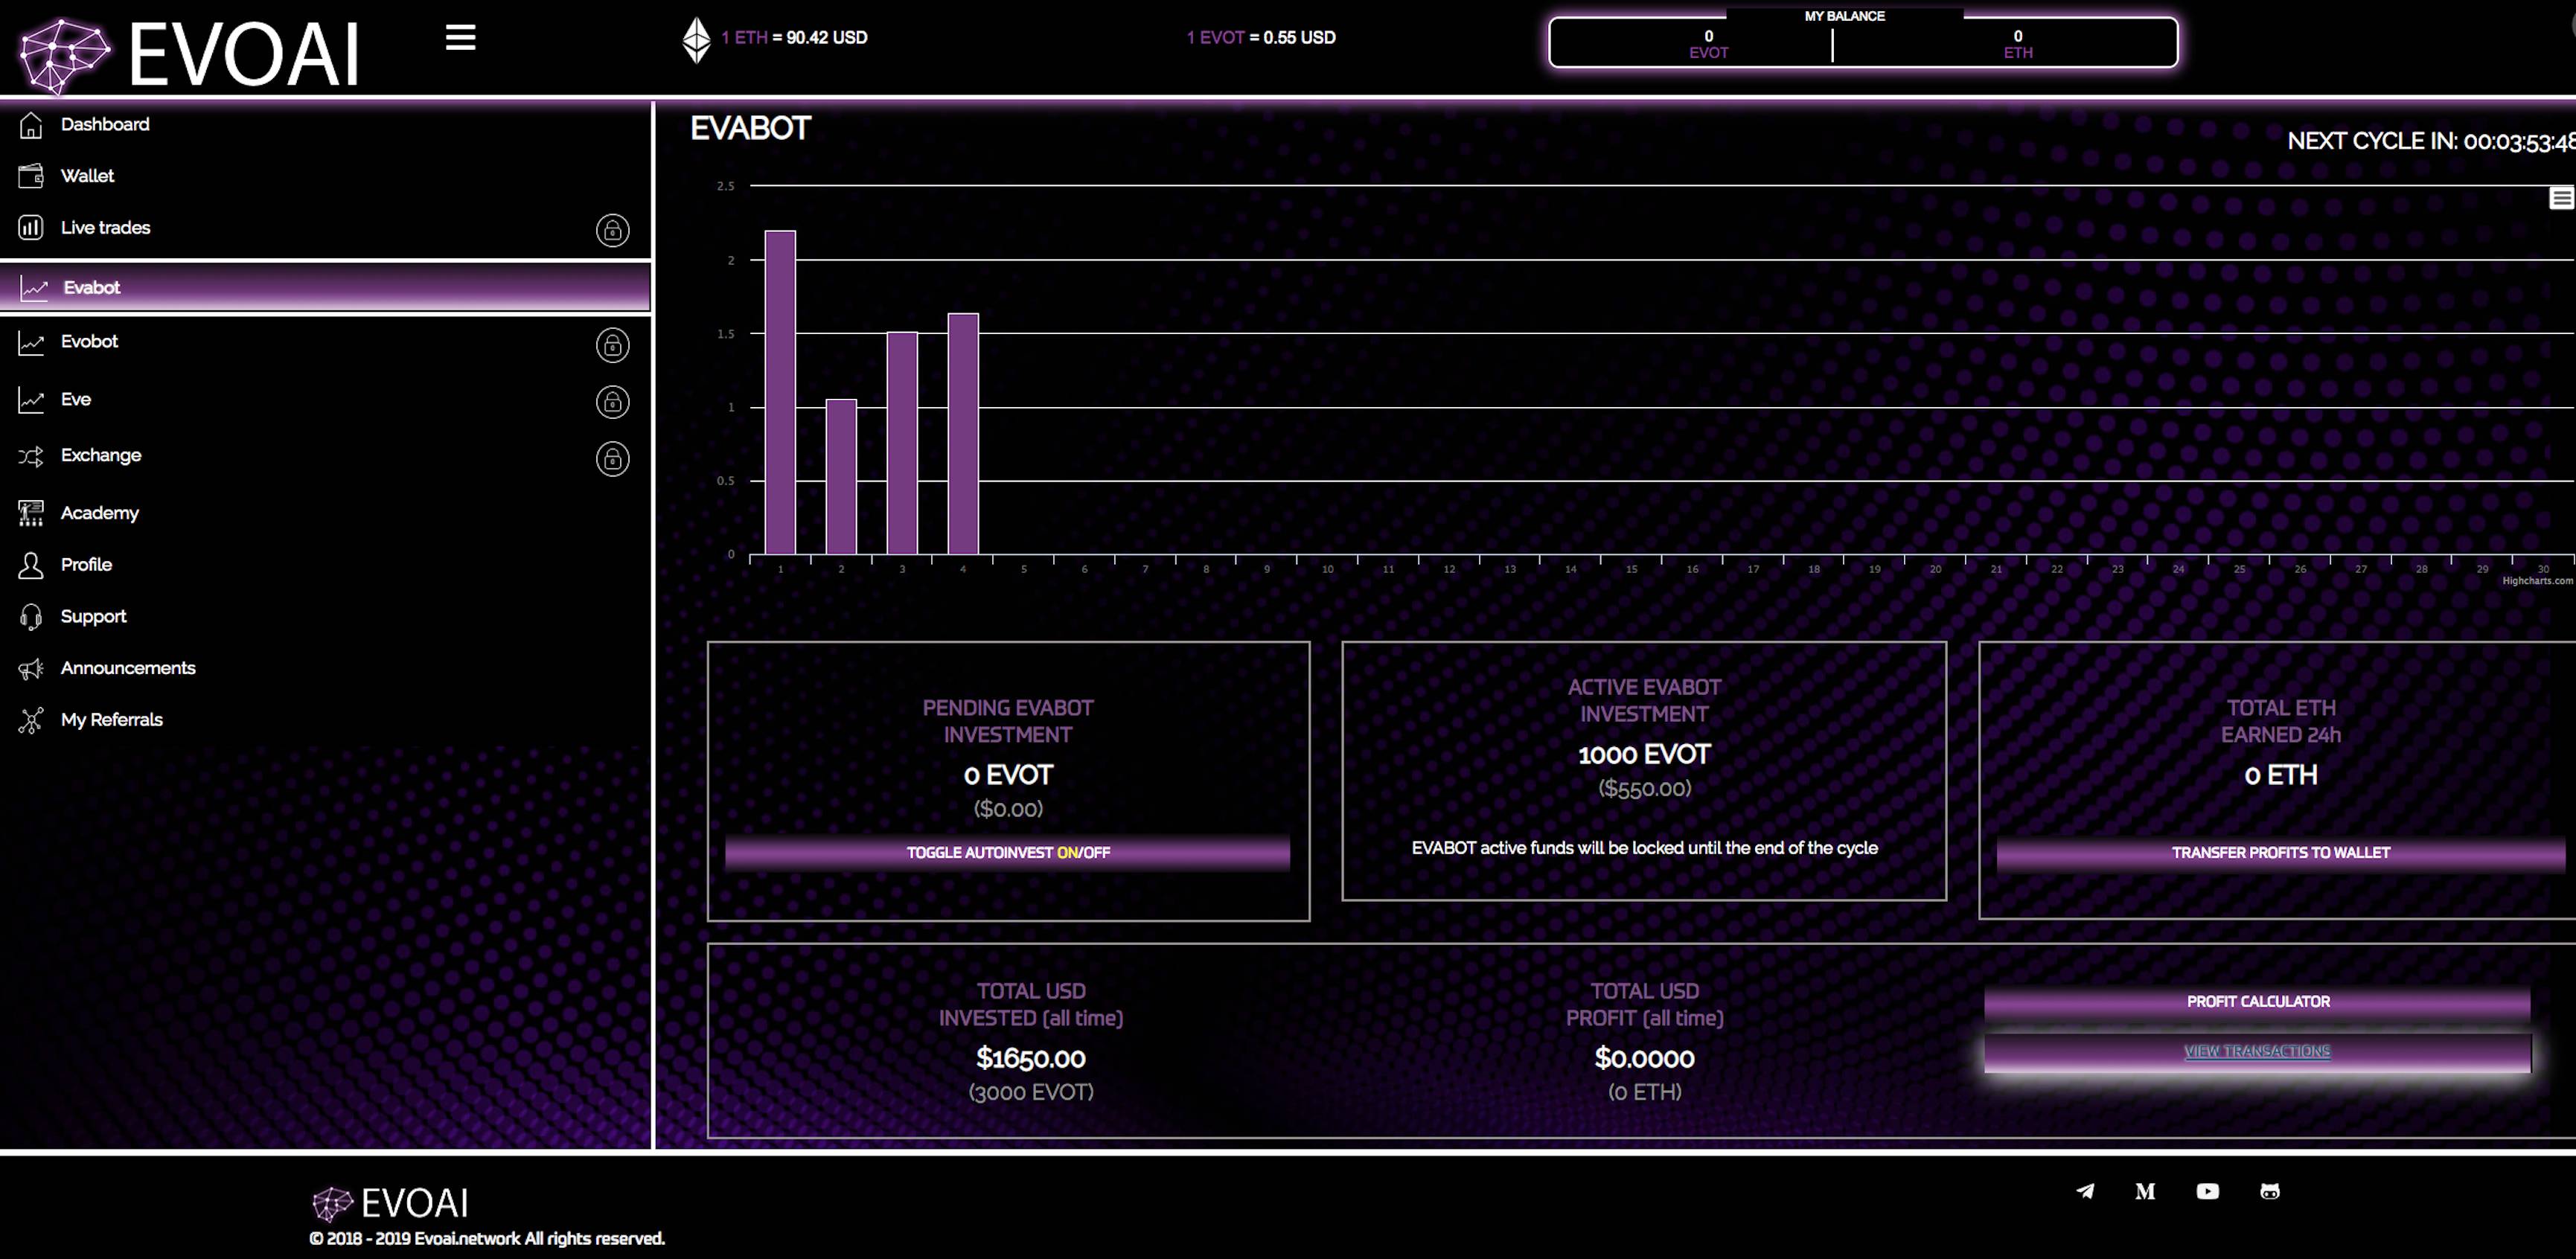Click the Support headset icon
Viewport: 2576px width, 1259px height.
(x=31, y=617)
